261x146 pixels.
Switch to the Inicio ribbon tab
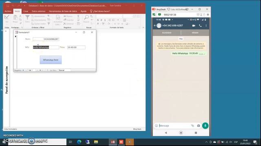tap(17, 11)
